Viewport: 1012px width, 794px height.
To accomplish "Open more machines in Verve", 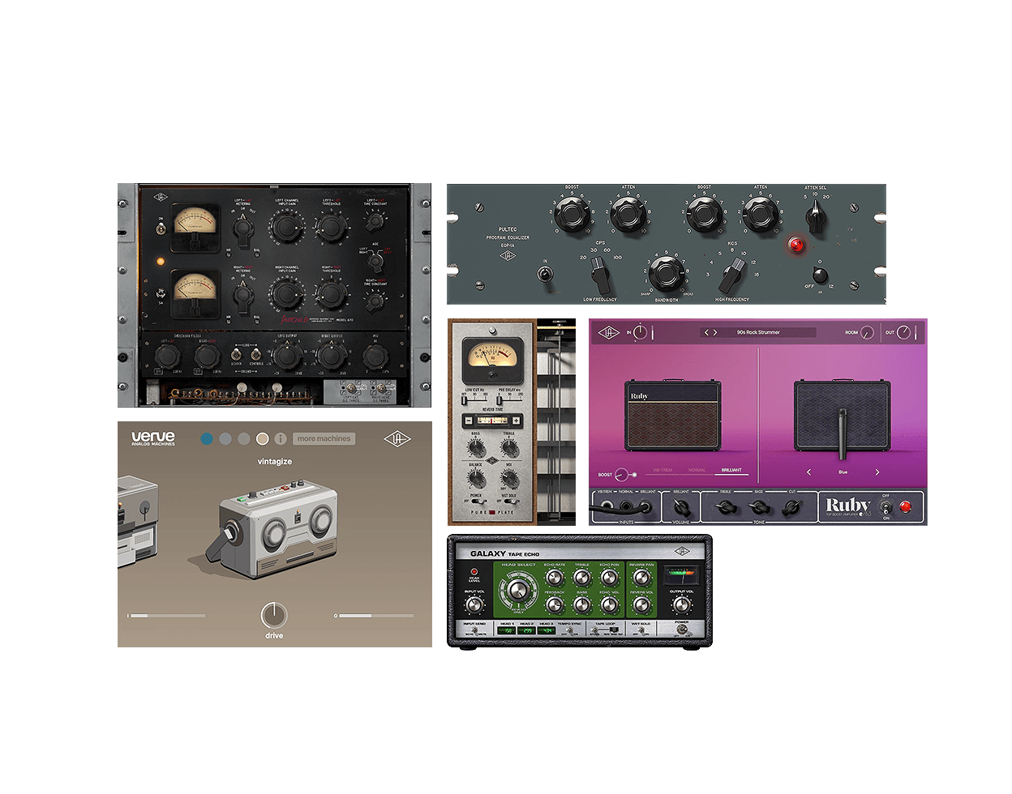I will (x=324, y=439).
